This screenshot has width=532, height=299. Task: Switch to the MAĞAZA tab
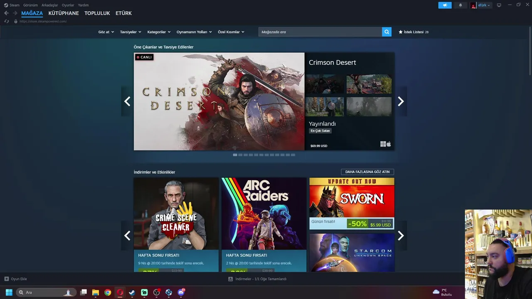click(x=32, y=13)
